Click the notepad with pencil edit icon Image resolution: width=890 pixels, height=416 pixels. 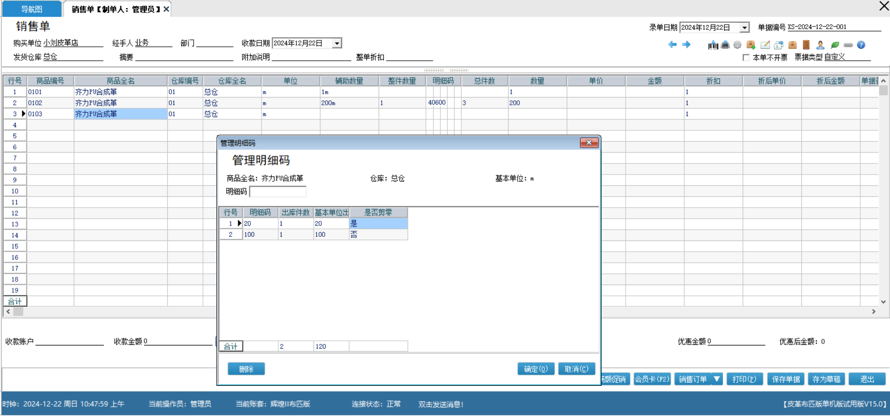pyautogui.click(x=765, y=45)
